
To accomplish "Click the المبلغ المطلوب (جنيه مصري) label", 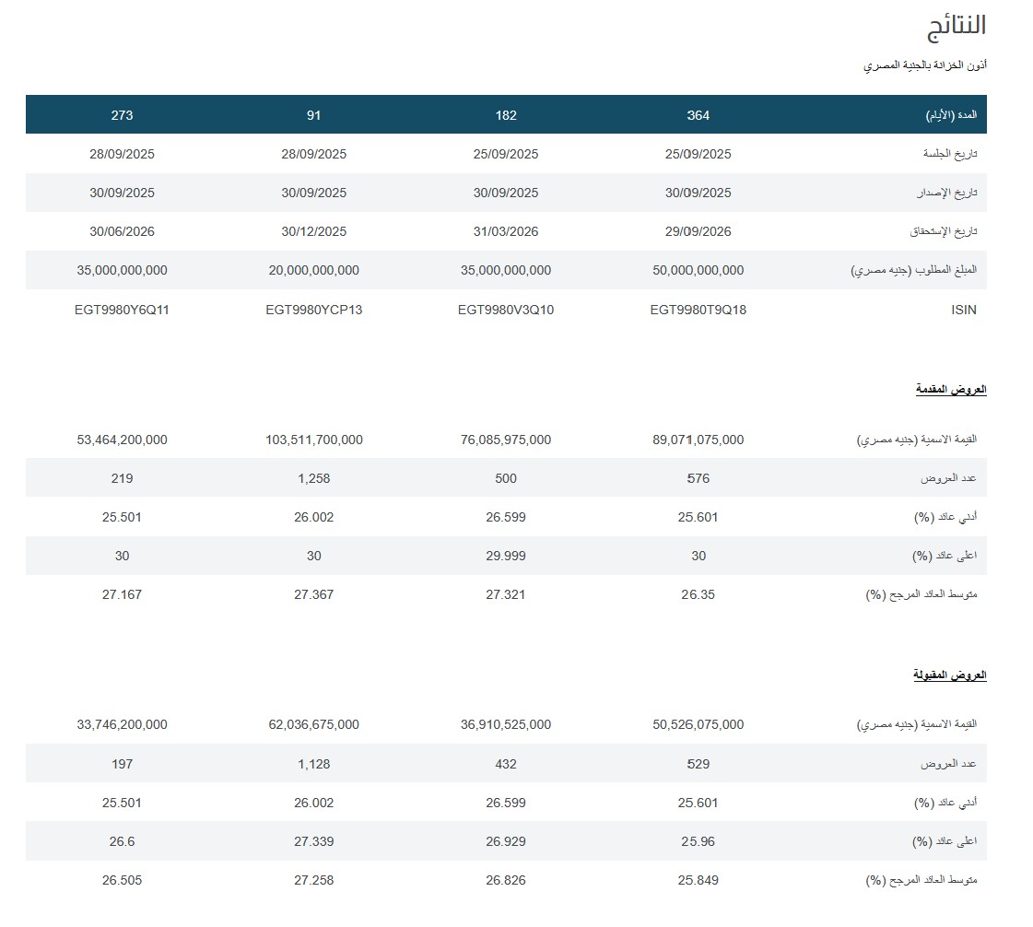I will 914,270.
